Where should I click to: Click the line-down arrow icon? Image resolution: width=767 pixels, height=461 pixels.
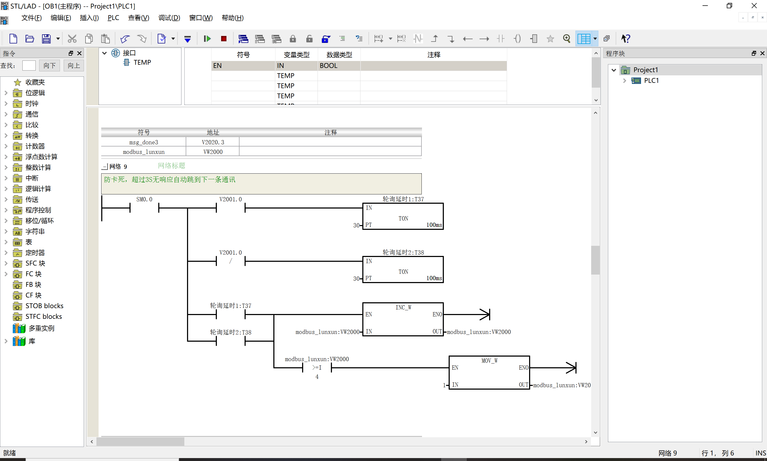click(451, 39)
